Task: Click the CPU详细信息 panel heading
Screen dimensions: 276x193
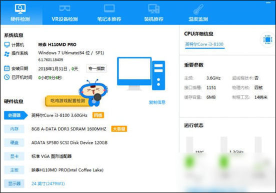Action: pos(198,34)
